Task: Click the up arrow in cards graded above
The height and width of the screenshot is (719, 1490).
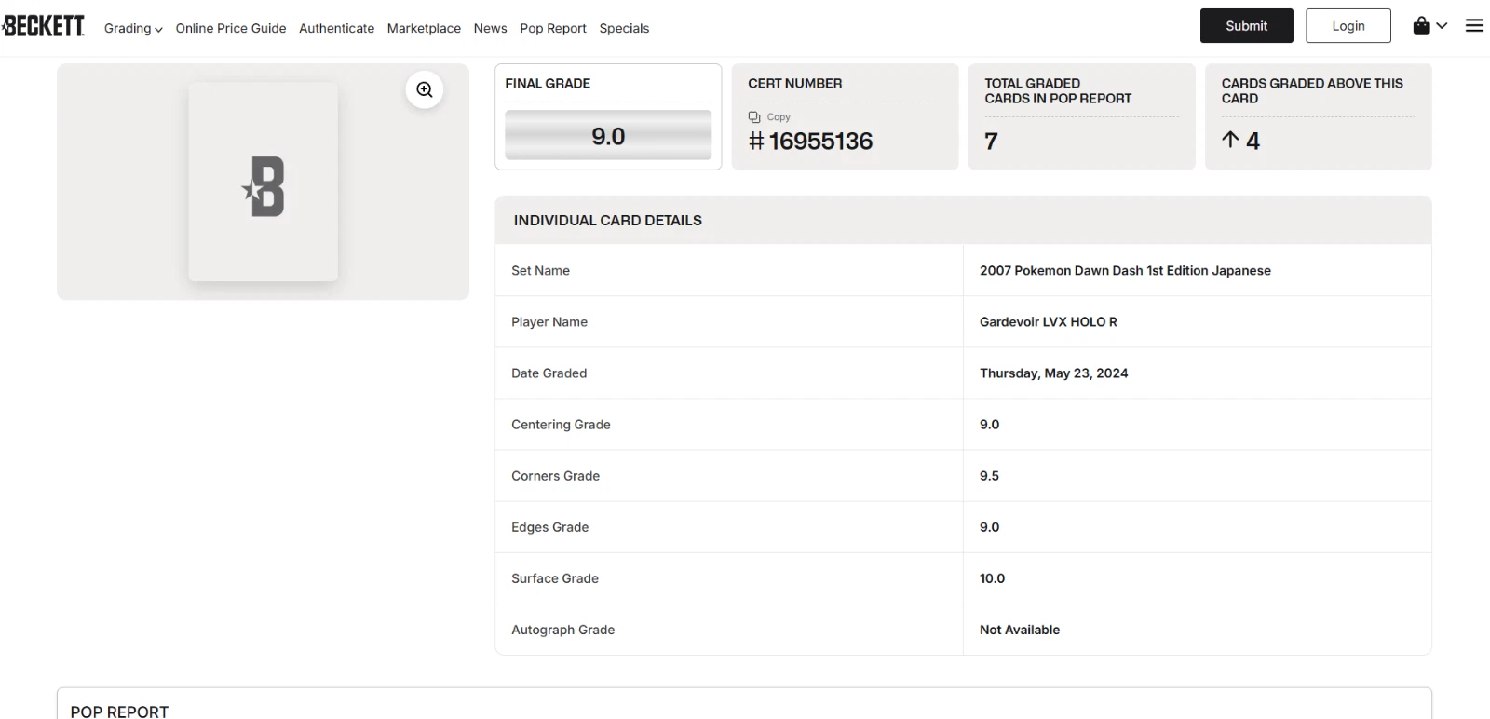Action: 1230,140
